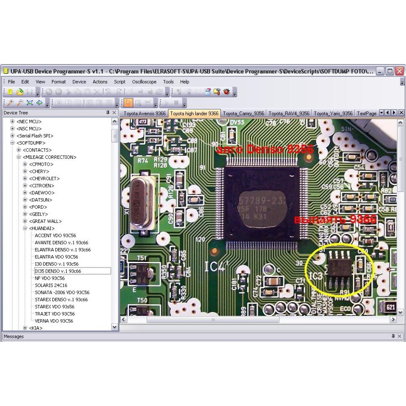406x406 pixels.
Task: Click the hammer and folder tools icon
Action: (x=217, y=92)
